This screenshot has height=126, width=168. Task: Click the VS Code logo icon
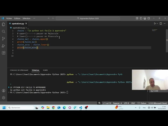click(x=3, y=18)
